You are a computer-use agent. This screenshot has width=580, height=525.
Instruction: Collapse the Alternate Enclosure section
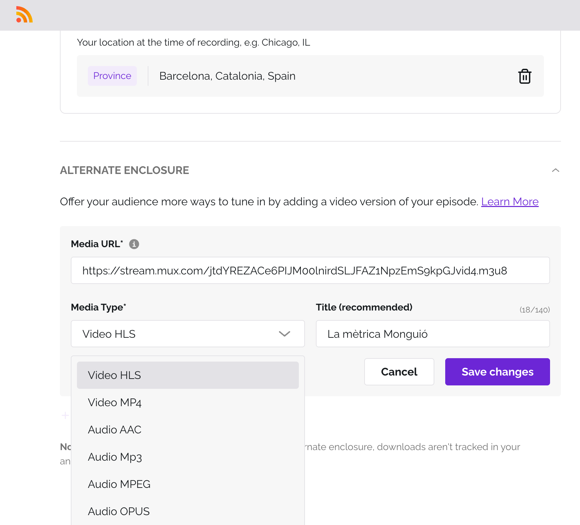555,170
